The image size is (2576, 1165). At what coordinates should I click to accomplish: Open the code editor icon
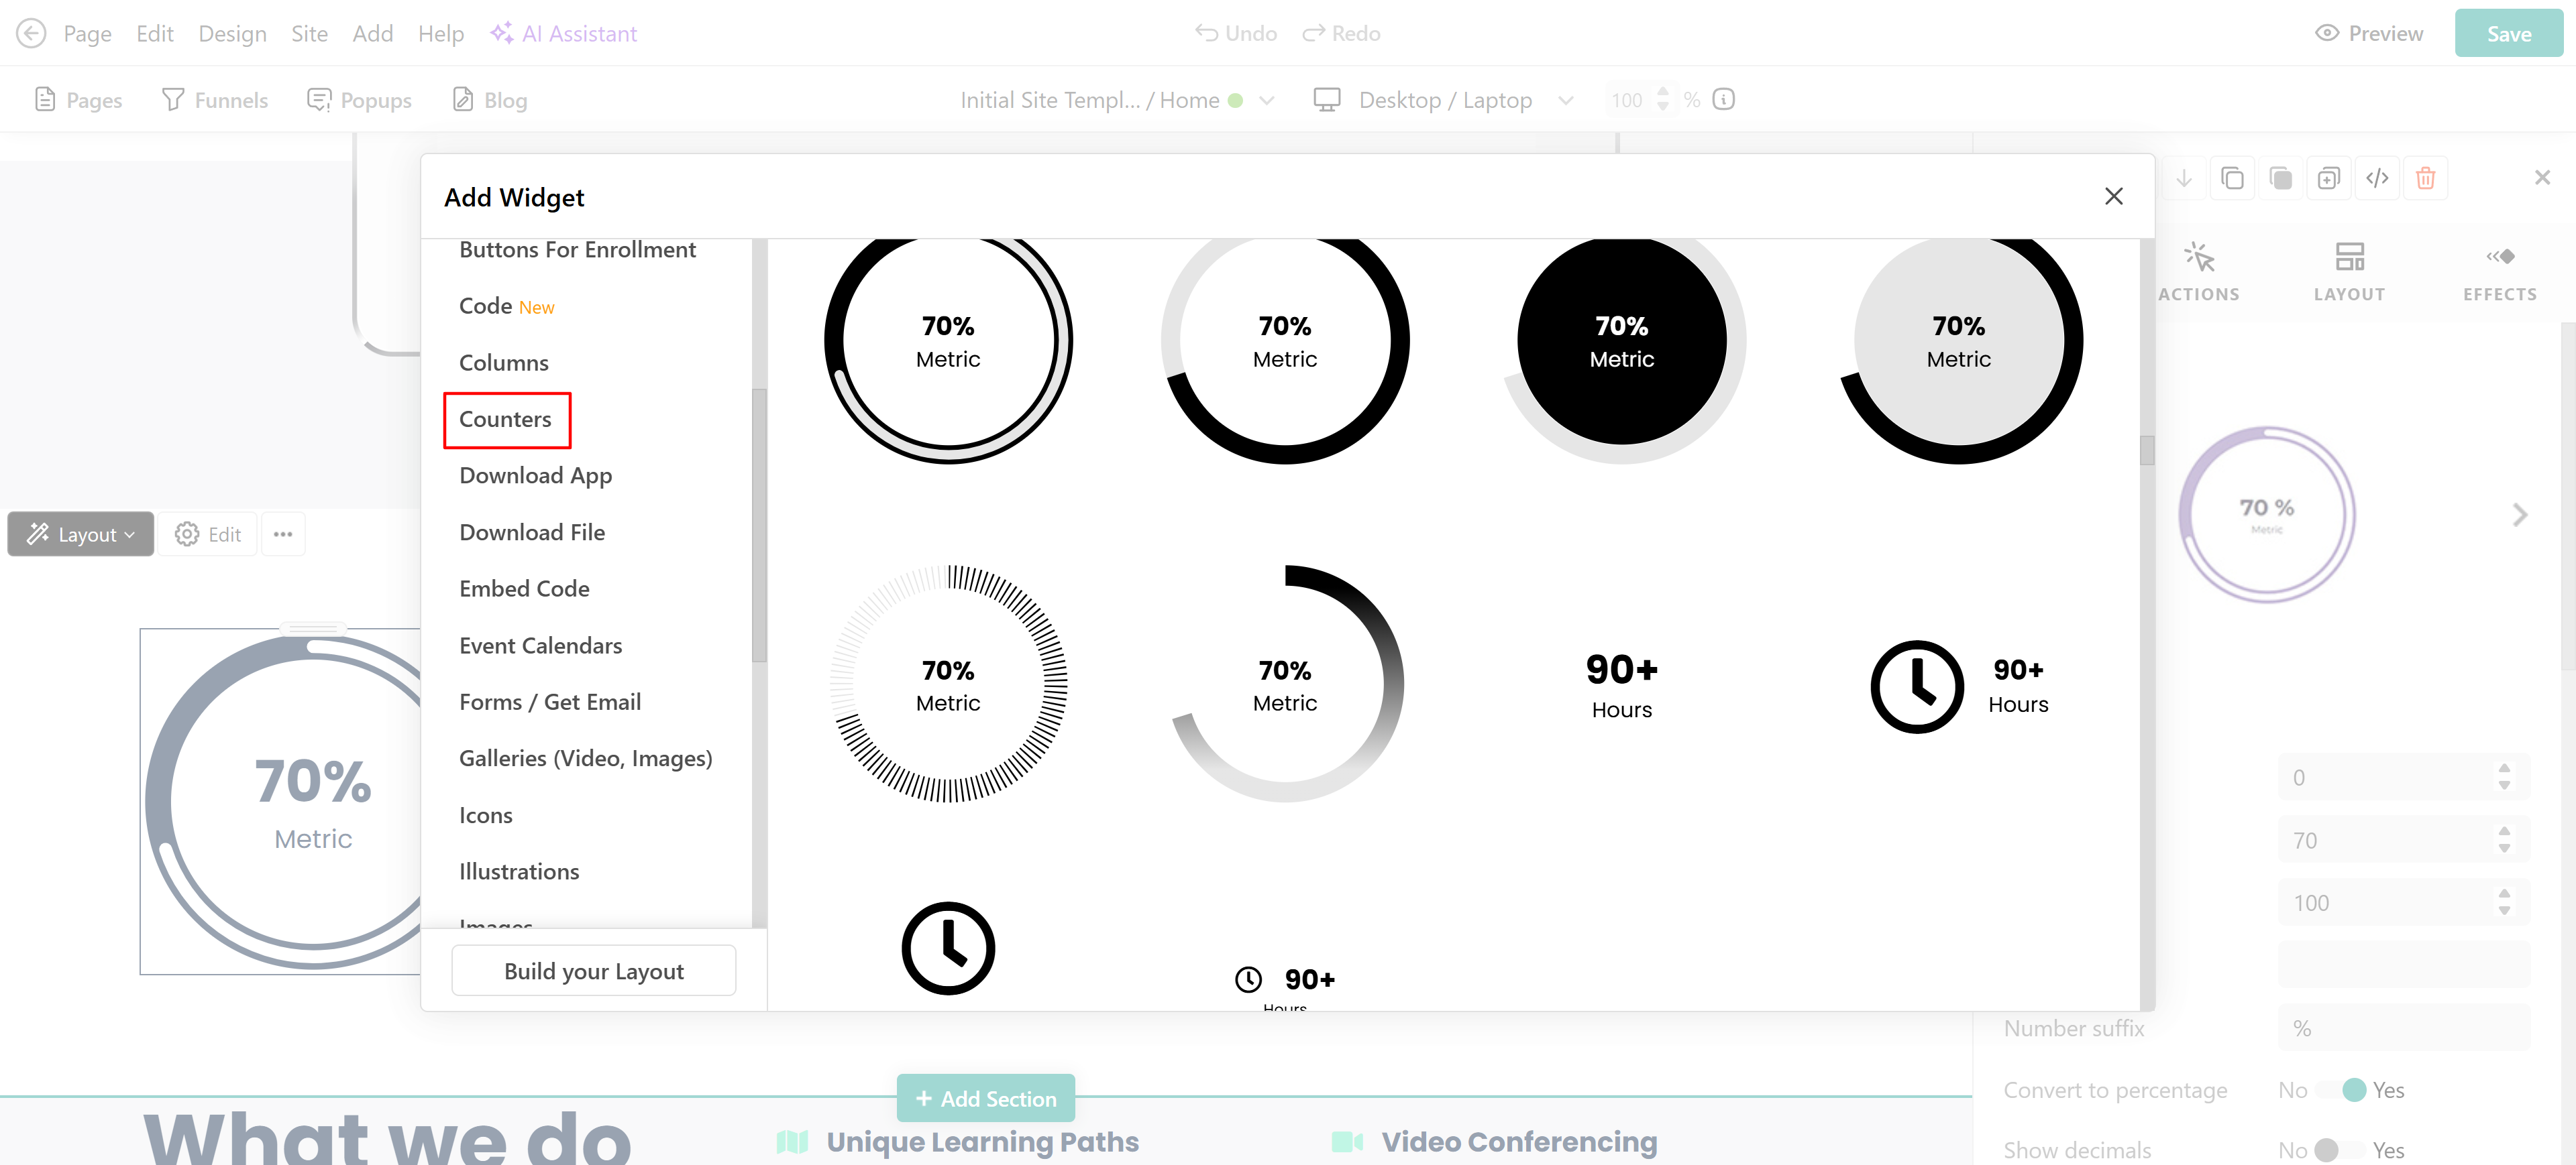[x=2377, y=179]
